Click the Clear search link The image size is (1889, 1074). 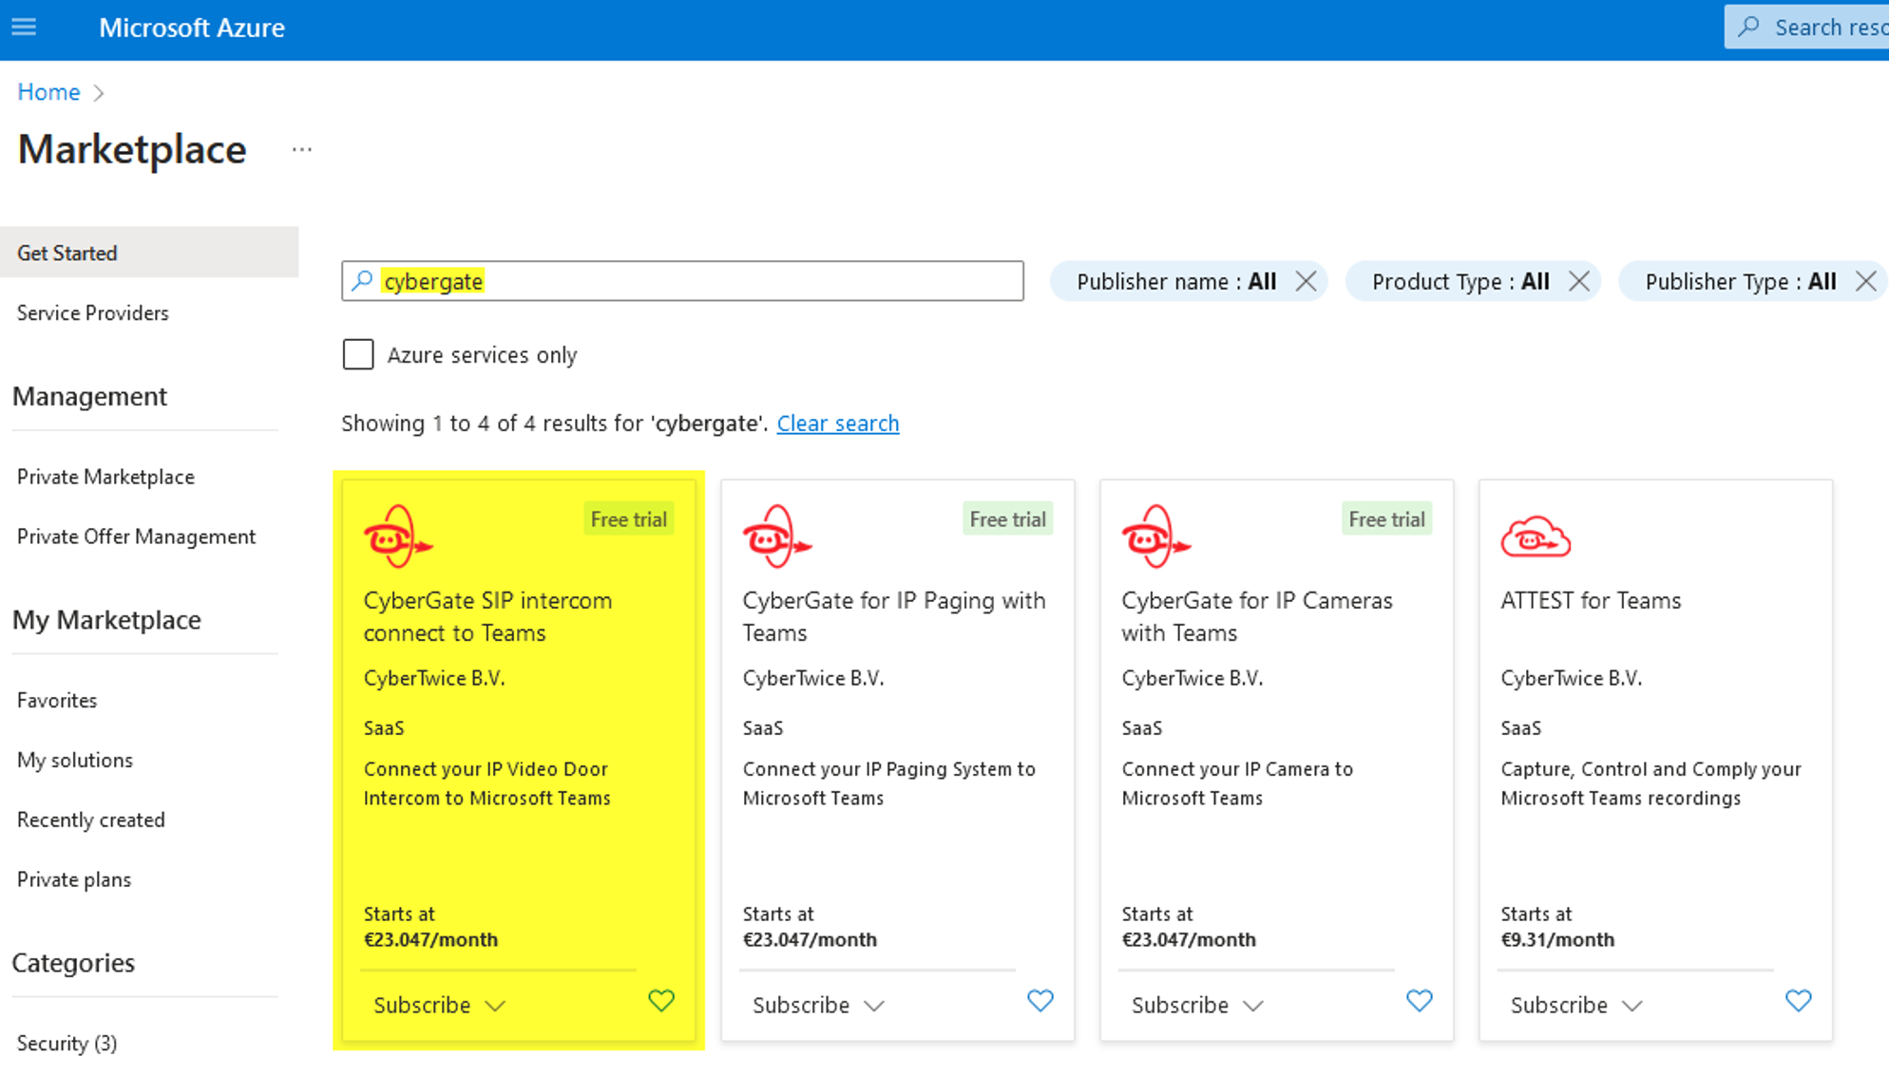837,424
